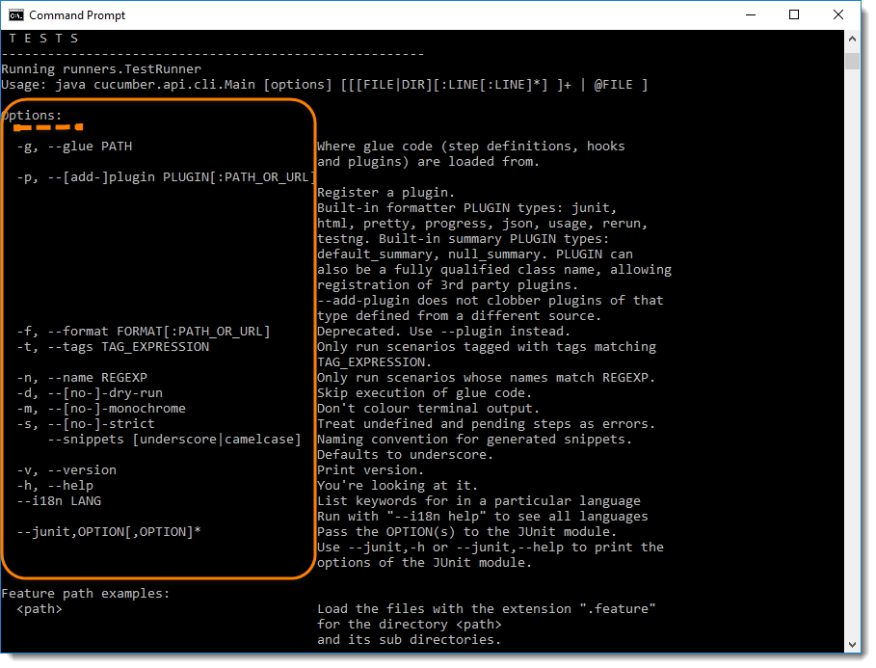Click the vertical scrollbar thumb
This screenshot has width=876, height=668.
tap(852, 61)
